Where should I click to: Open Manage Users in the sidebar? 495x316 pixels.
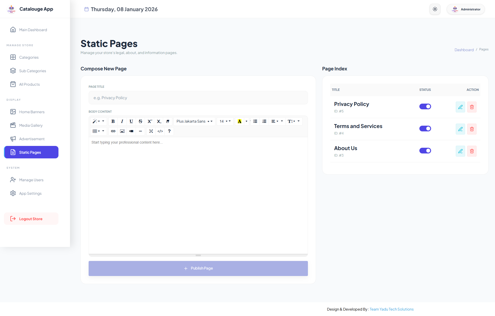coord(31,180)
